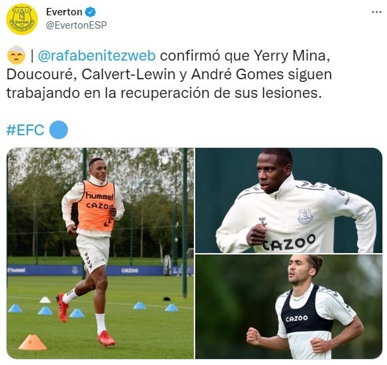The width and height of the screenshot is (387, 365).
Task: Click the Everton crest on white jacket
Action: pyautogui.click(x=305, y=216)
